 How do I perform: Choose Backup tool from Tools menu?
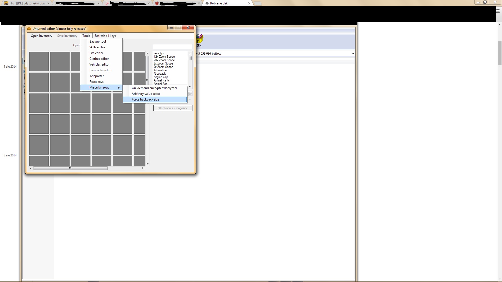click(x=101, y=42)
